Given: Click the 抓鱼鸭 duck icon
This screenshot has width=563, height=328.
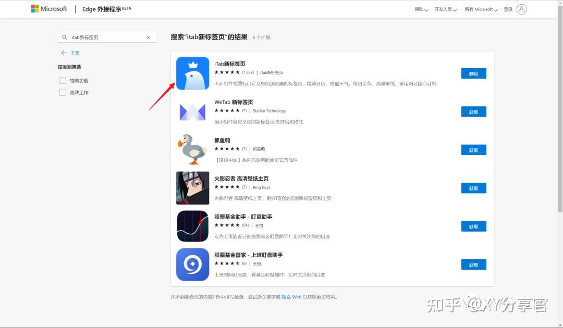Looking at the screenshot, I should [192, 149].
